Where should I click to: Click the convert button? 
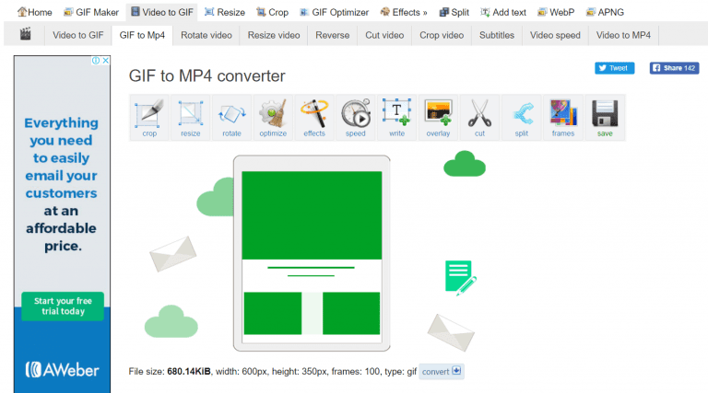(442, 371)
